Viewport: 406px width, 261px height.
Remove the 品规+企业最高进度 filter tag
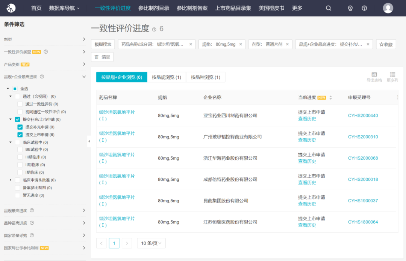click(368, 44)
